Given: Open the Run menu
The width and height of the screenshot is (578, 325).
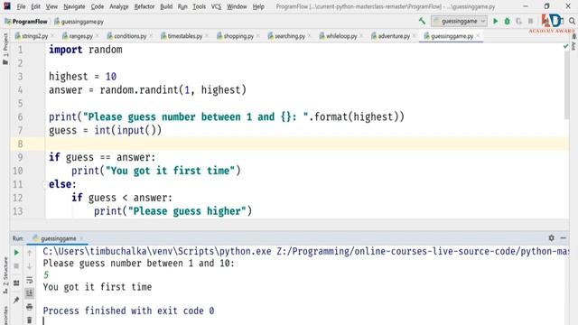Looking at the screenshot, I should (182, 6).
